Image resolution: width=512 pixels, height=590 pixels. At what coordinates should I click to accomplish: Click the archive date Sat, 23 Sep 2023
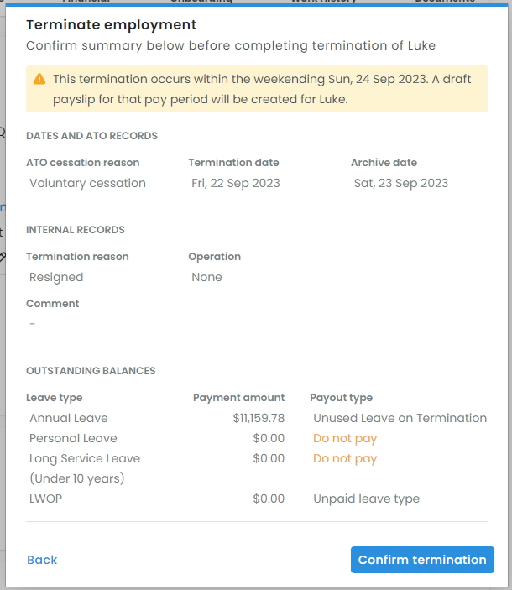[401, 183]
